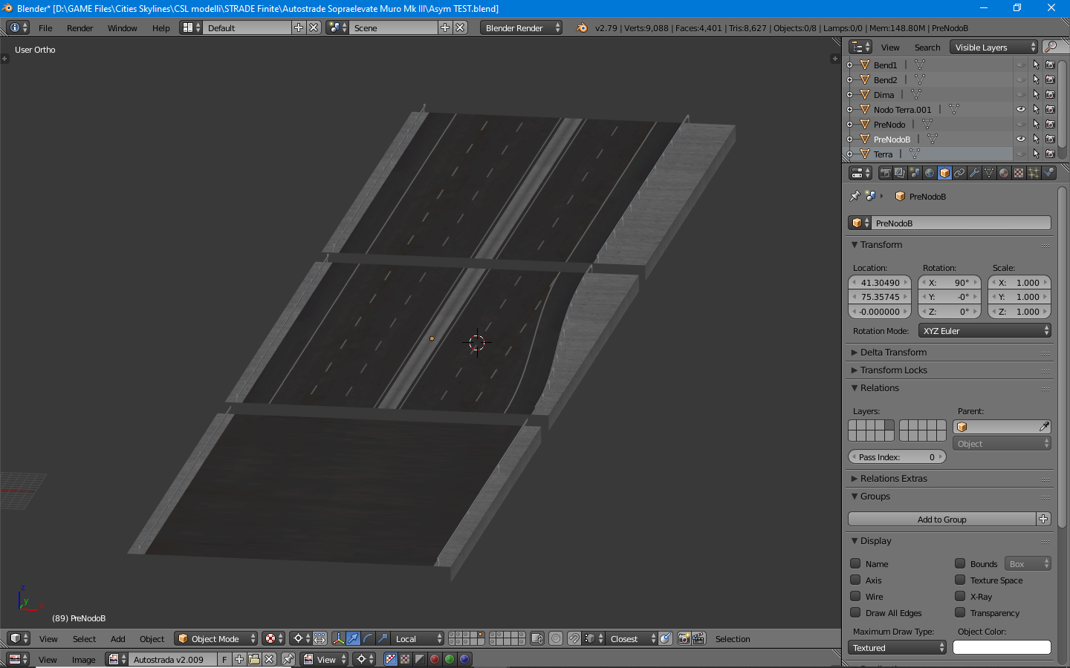Image resolution: width=1070 pixels, height=668 pixels.
Task: Open the Modifiers properties tab (wrench icon)
Action: (974, 173)
